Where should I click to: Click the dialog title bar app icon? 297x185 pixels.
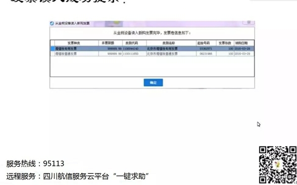(x=52, y=23)
